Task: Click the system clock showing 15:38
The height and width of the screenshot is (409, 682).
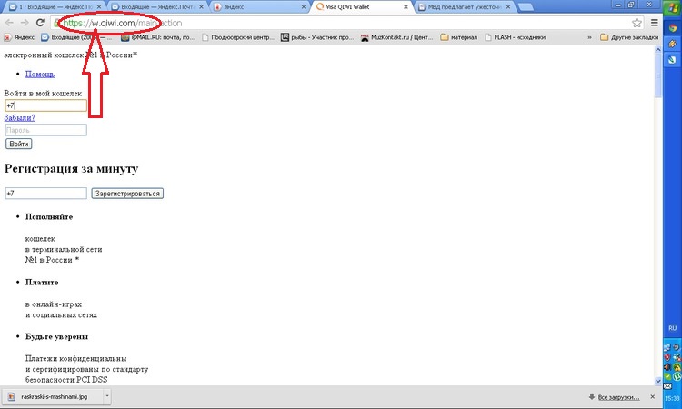Action: [x=672, y=398]
